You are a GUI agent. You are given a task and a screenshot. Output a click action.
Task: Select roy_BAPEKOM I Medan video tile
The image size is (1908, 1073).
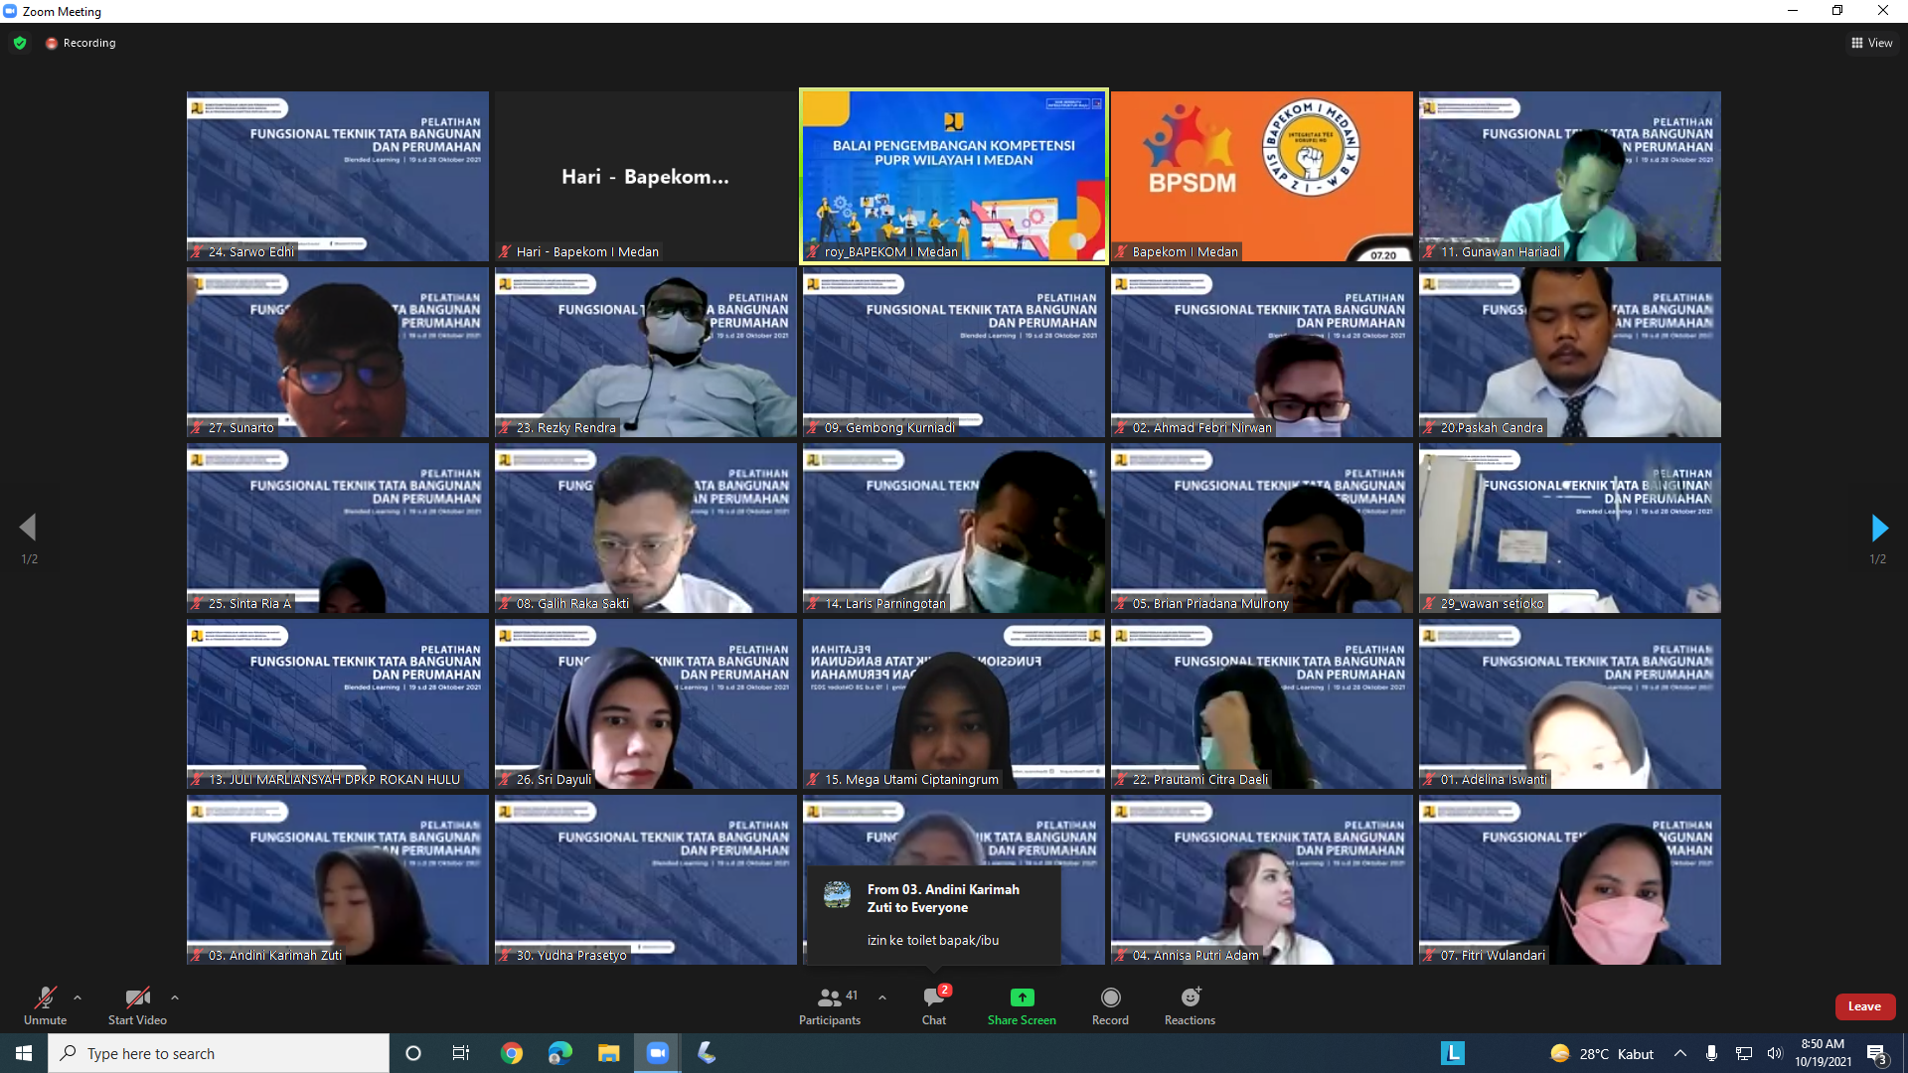click(954, 177)
